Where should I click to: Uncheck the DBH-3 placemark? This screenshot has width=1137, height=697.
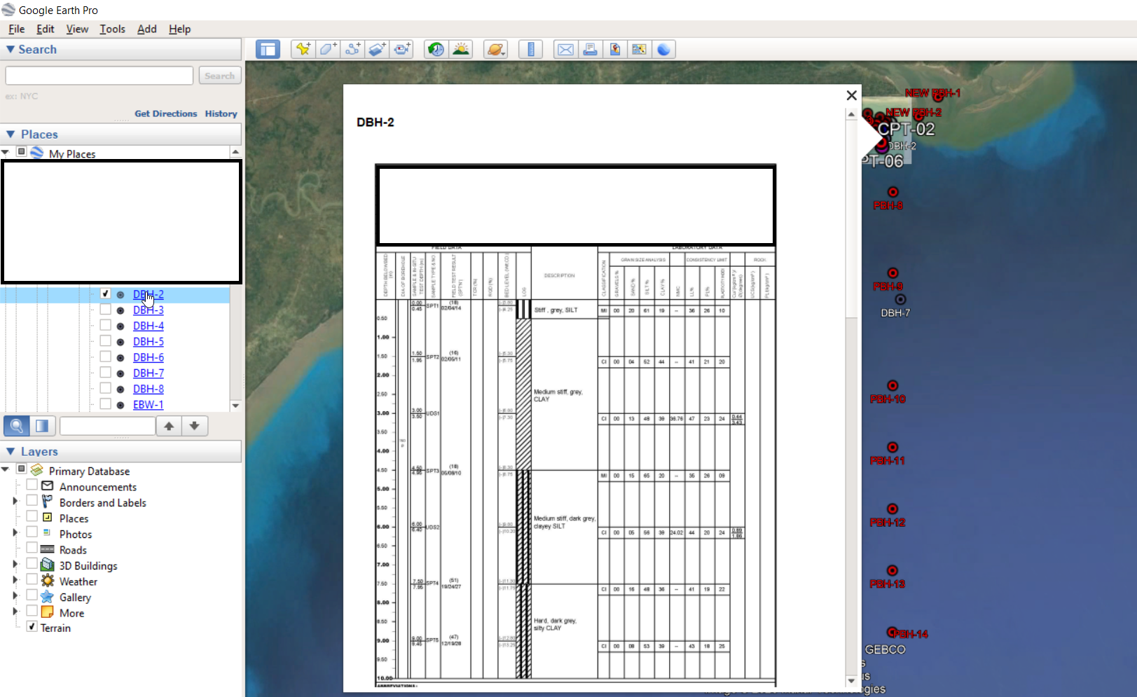(106, 309)
